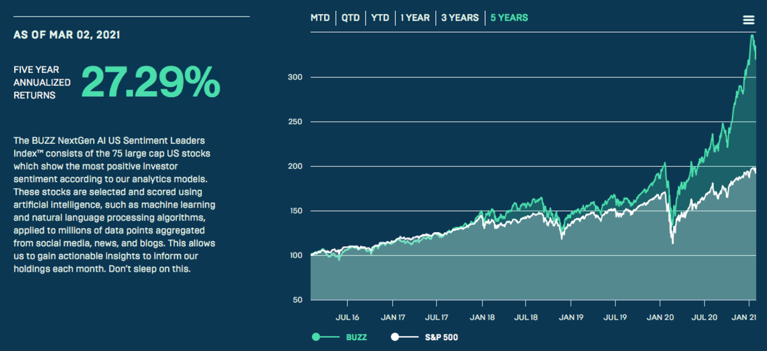
Task: Click the JUL 20 x-axis label
Action: point(704,316)
